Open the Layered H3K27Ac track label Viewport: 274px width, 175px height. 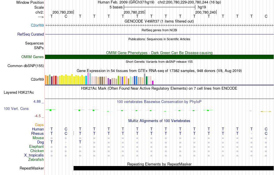[x=19, y=93]
